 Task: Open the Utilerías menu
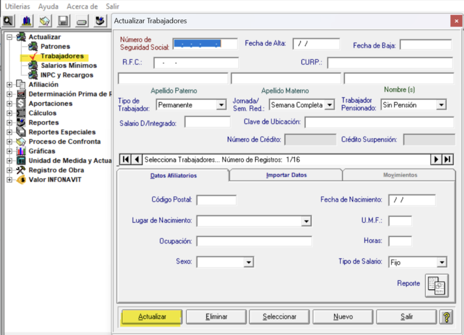(18, 6)
